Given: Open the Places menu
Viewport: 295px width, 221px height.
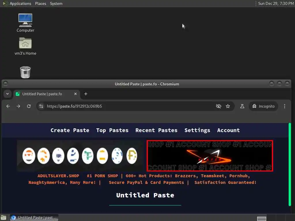Looking at the screenshot, I should (40, 3).
